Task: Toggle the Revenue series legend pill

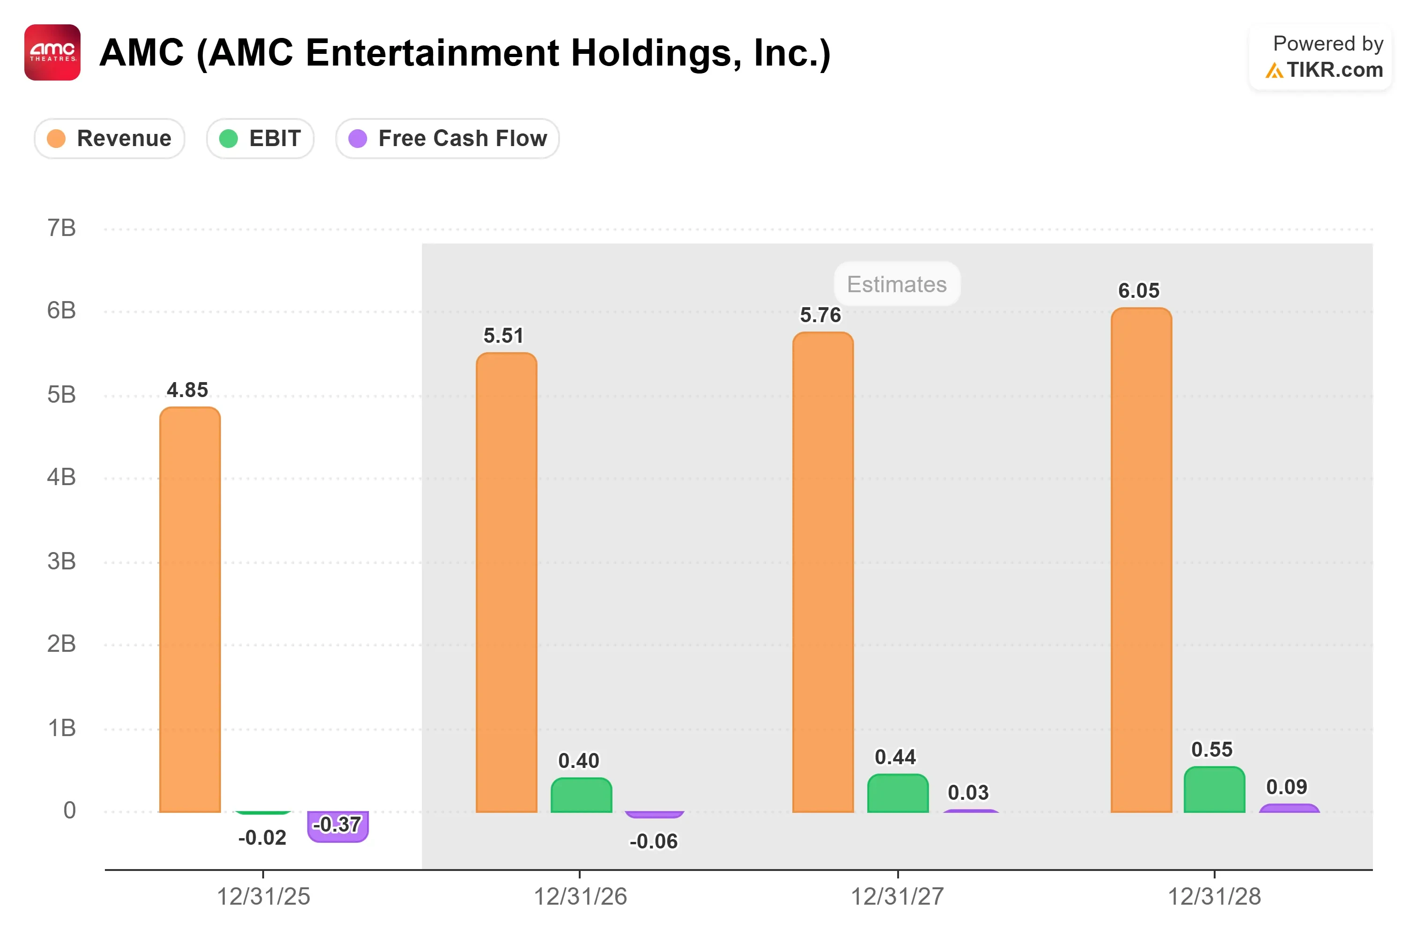Action: coord(110,139)
